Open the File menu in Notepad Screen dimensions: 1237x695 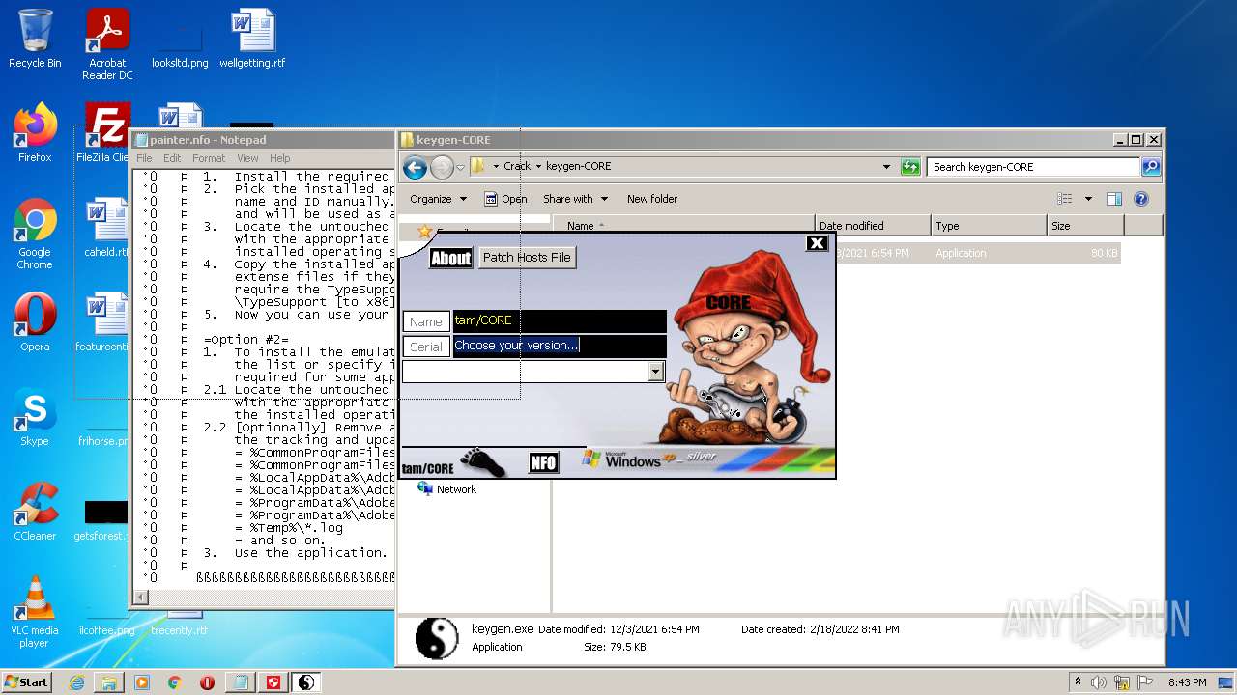pos(144,158)
